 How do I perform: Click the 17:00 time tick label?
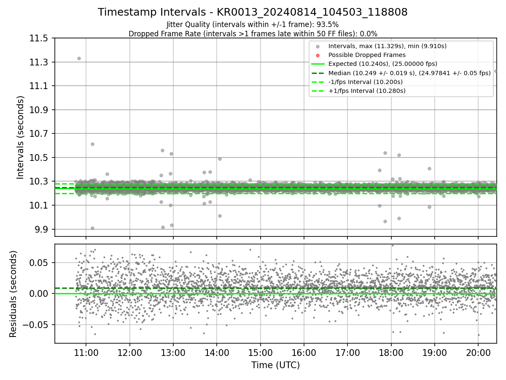tap(347, 353)
